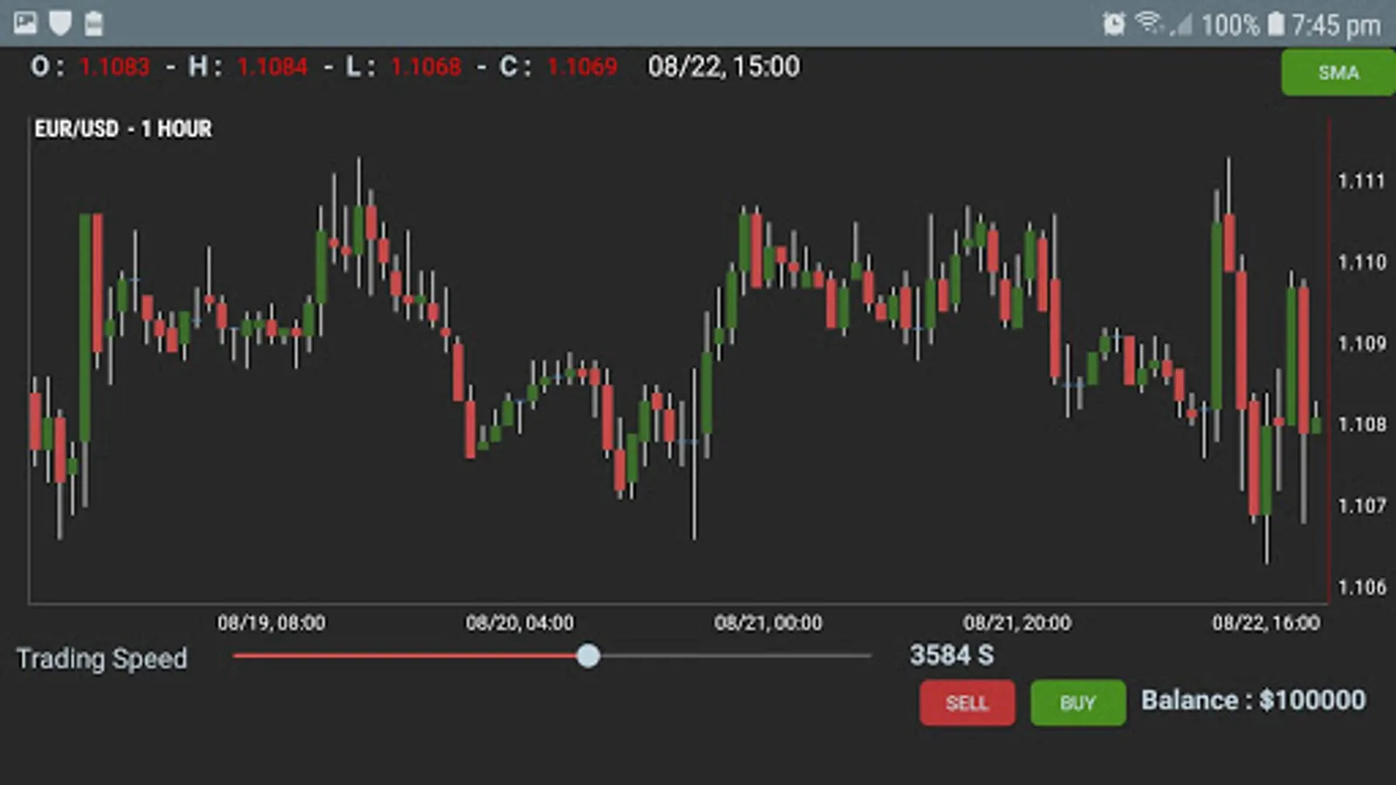Tap the close price value 1.1069
Image resolution: width=1396 pixels, height=785 pixels.
[x=582, y=67]
